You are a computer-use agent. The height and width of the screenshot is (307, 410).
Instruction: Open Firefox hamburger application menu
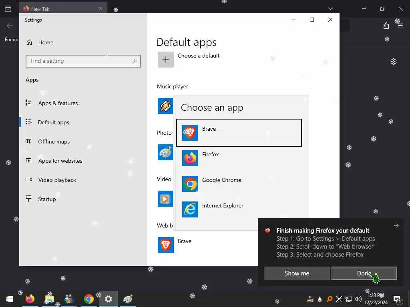tap(400, 26)
